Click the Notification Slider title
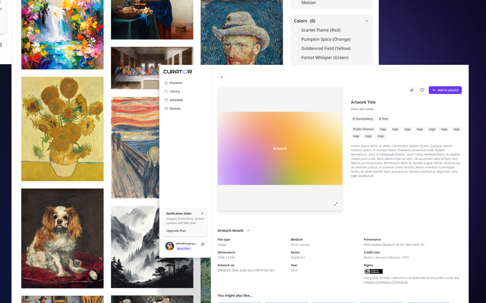Viewport: 486px width, 303px height. pos(179,214)
